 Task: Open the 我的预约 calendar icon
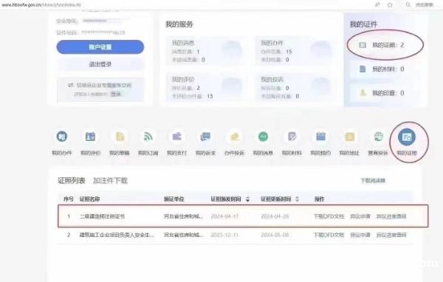coord(320,137)
